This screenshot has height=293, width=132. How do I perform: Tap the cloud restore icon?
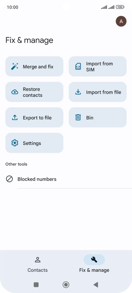[x=15, y=92]
